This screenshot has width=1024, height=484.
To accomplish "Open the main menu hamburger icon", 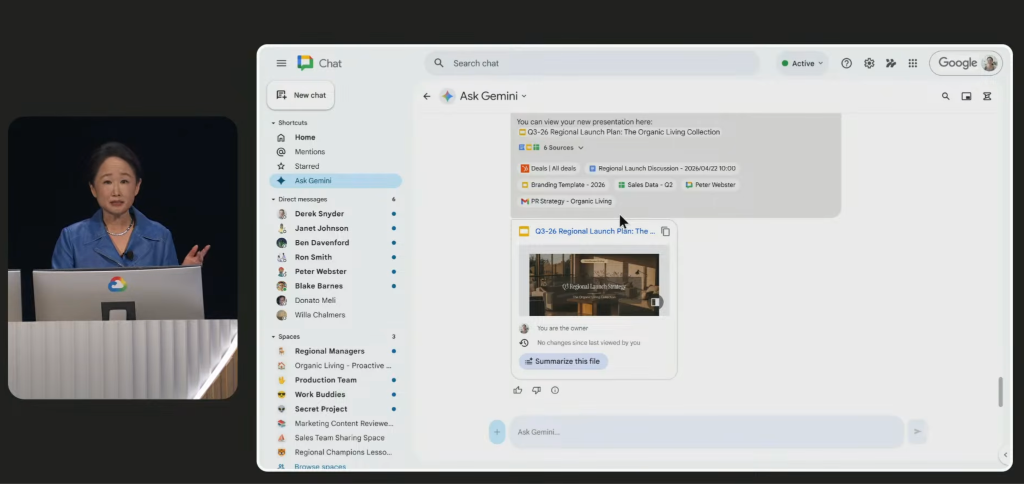I will 281,63.
